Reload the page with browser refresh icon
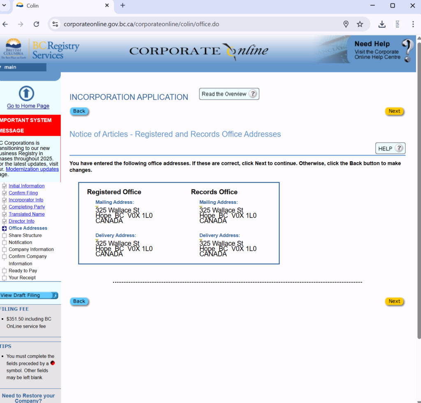Image resolution: width=421 pixels, height=403 pixels. [x=36, y=24]
